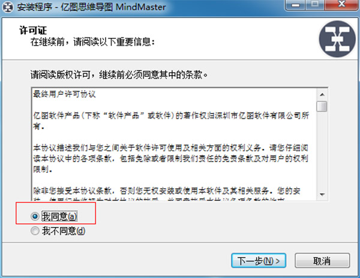Click the license scrollbar down arrow
This screenshot has width=360, height=278.
(x=322, y=195)
